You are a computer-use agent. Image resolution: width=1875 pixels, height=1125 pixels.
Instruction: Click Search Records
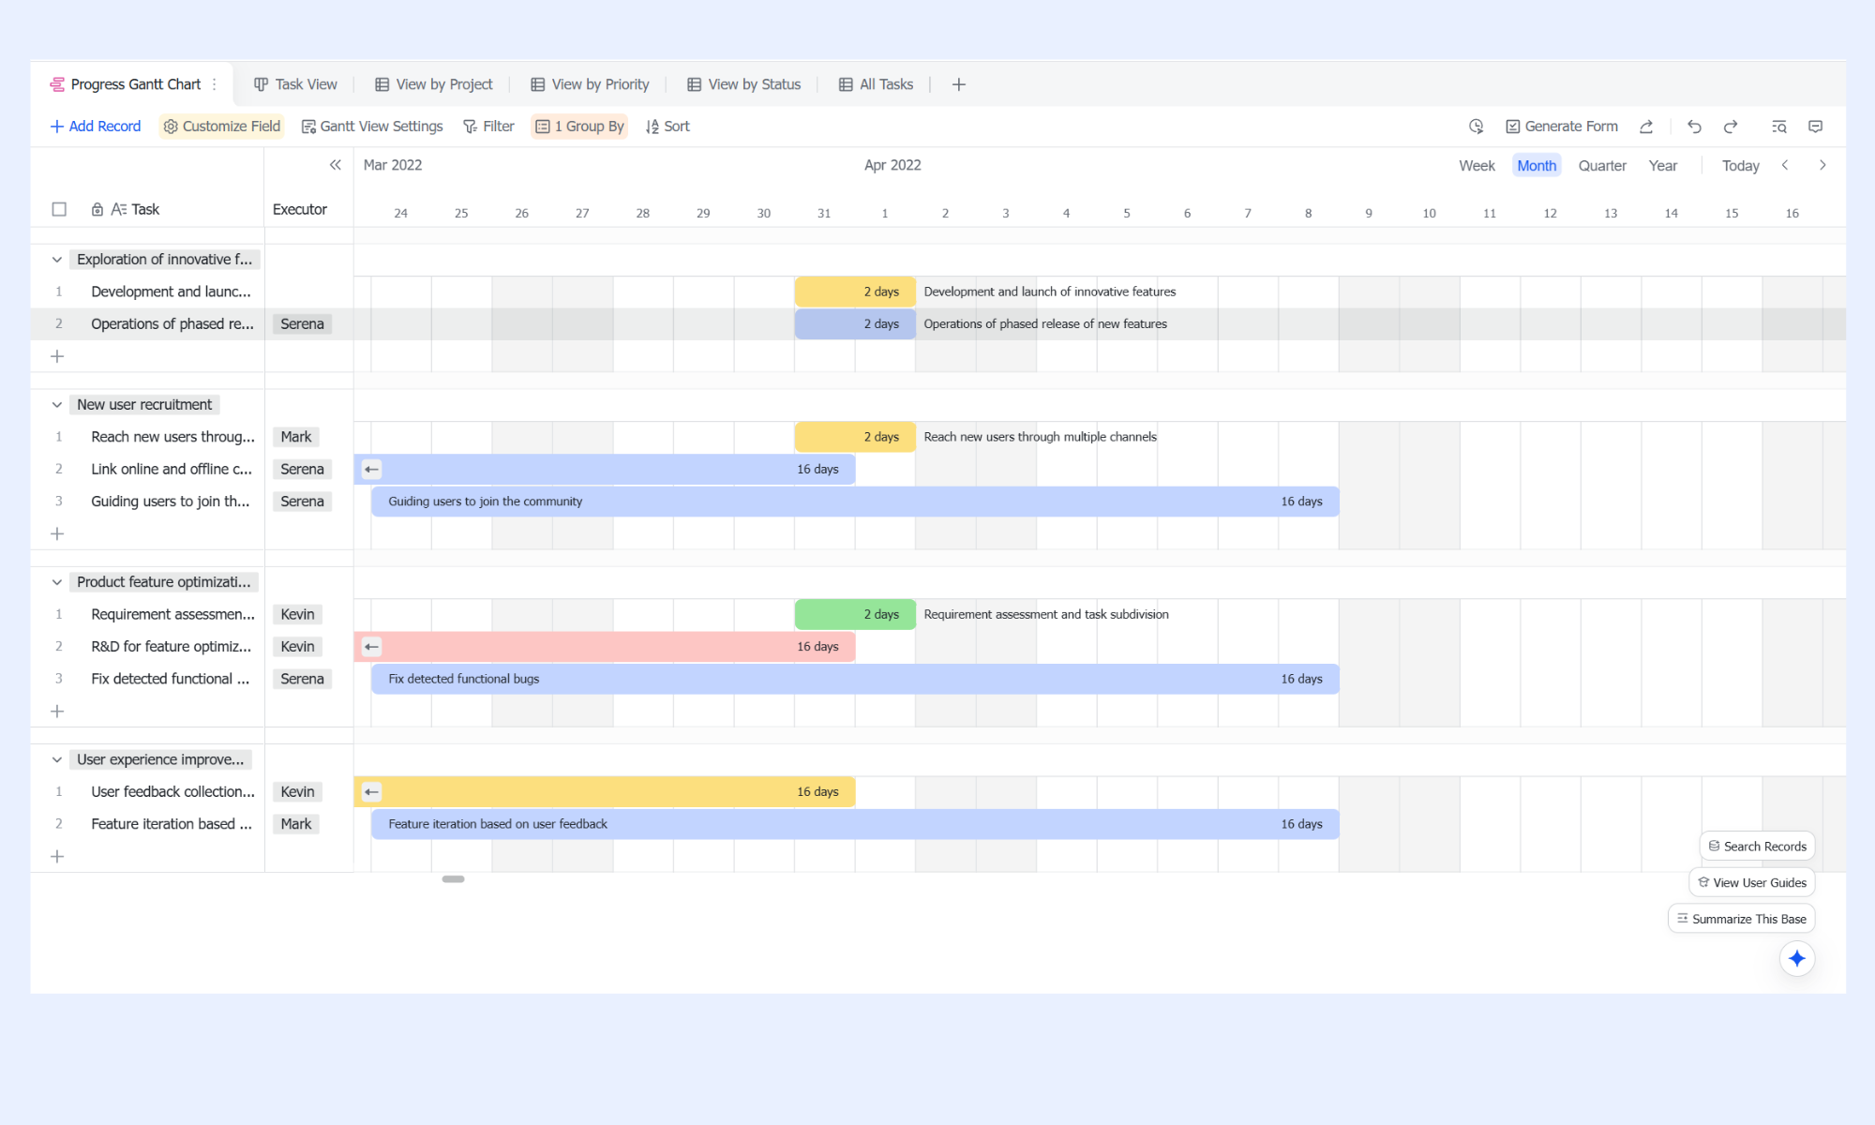1757,846
